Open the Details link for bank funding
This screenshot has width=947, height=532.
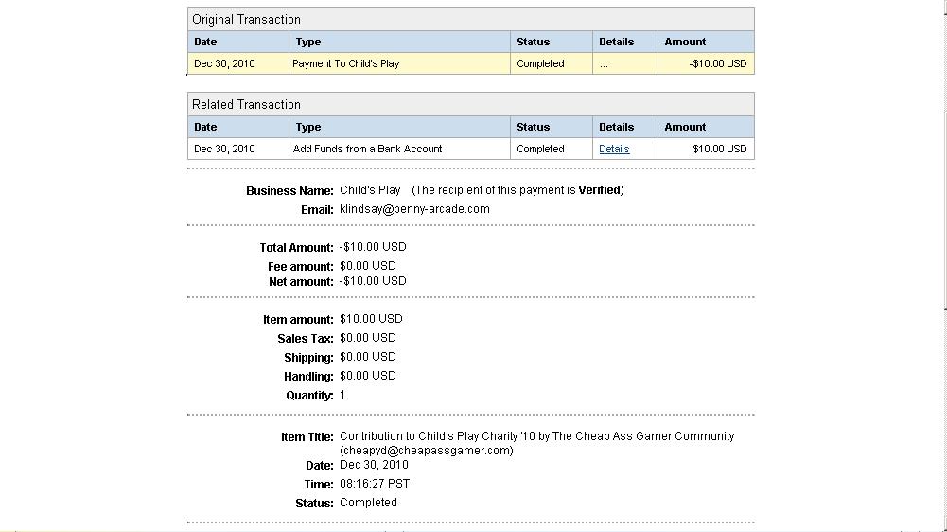614,149
